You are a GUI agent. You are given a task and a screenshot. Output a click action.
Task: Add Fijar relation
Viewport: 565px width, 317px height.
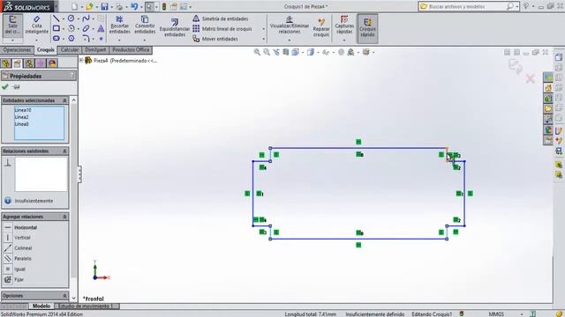[x=19, y=280]
